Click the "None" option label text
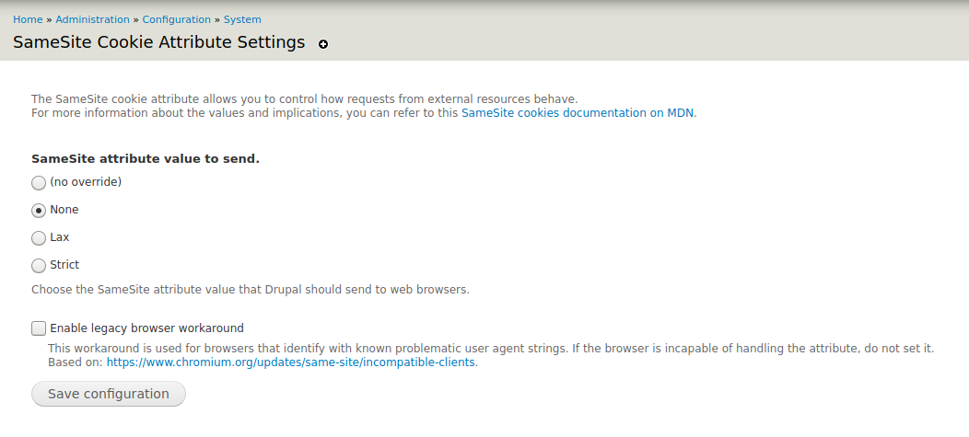The height and width of the screenshot is (437, 969). click(64, 210)
